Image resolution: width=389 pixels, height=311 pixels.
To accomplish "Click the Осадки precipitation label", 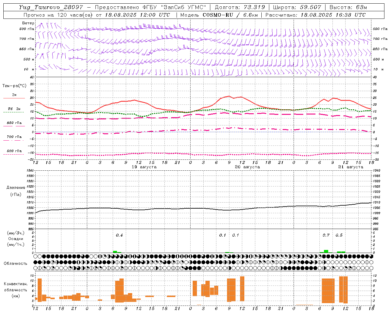I will (16, 239).
